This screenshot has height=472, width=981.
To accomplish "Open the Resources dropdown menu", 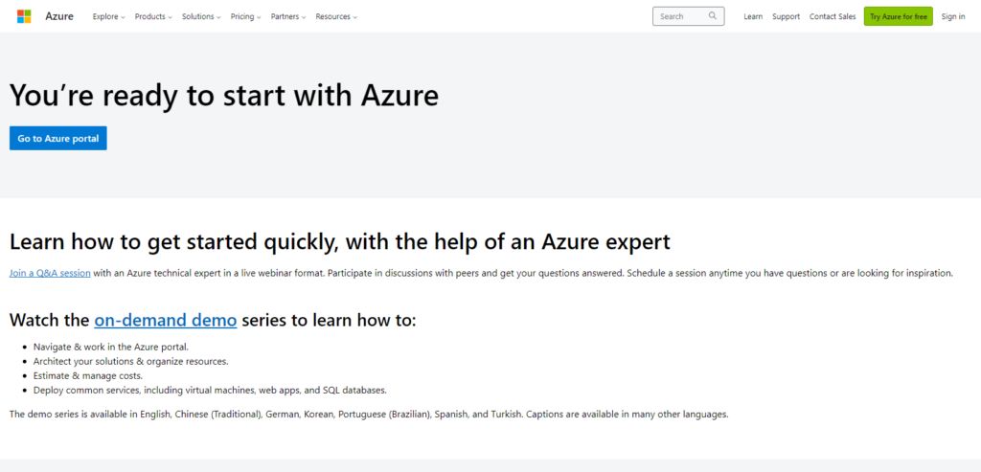I will 335,16.
